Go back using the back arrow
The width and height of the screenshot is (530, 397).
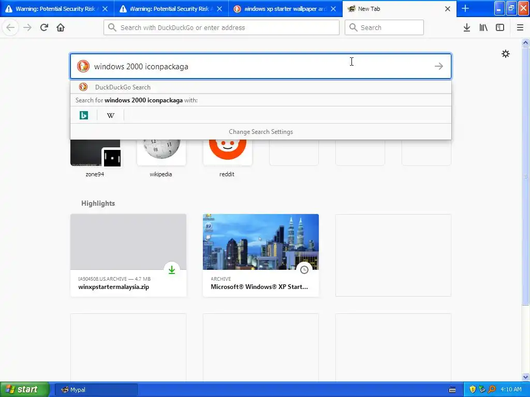point(10,27)
